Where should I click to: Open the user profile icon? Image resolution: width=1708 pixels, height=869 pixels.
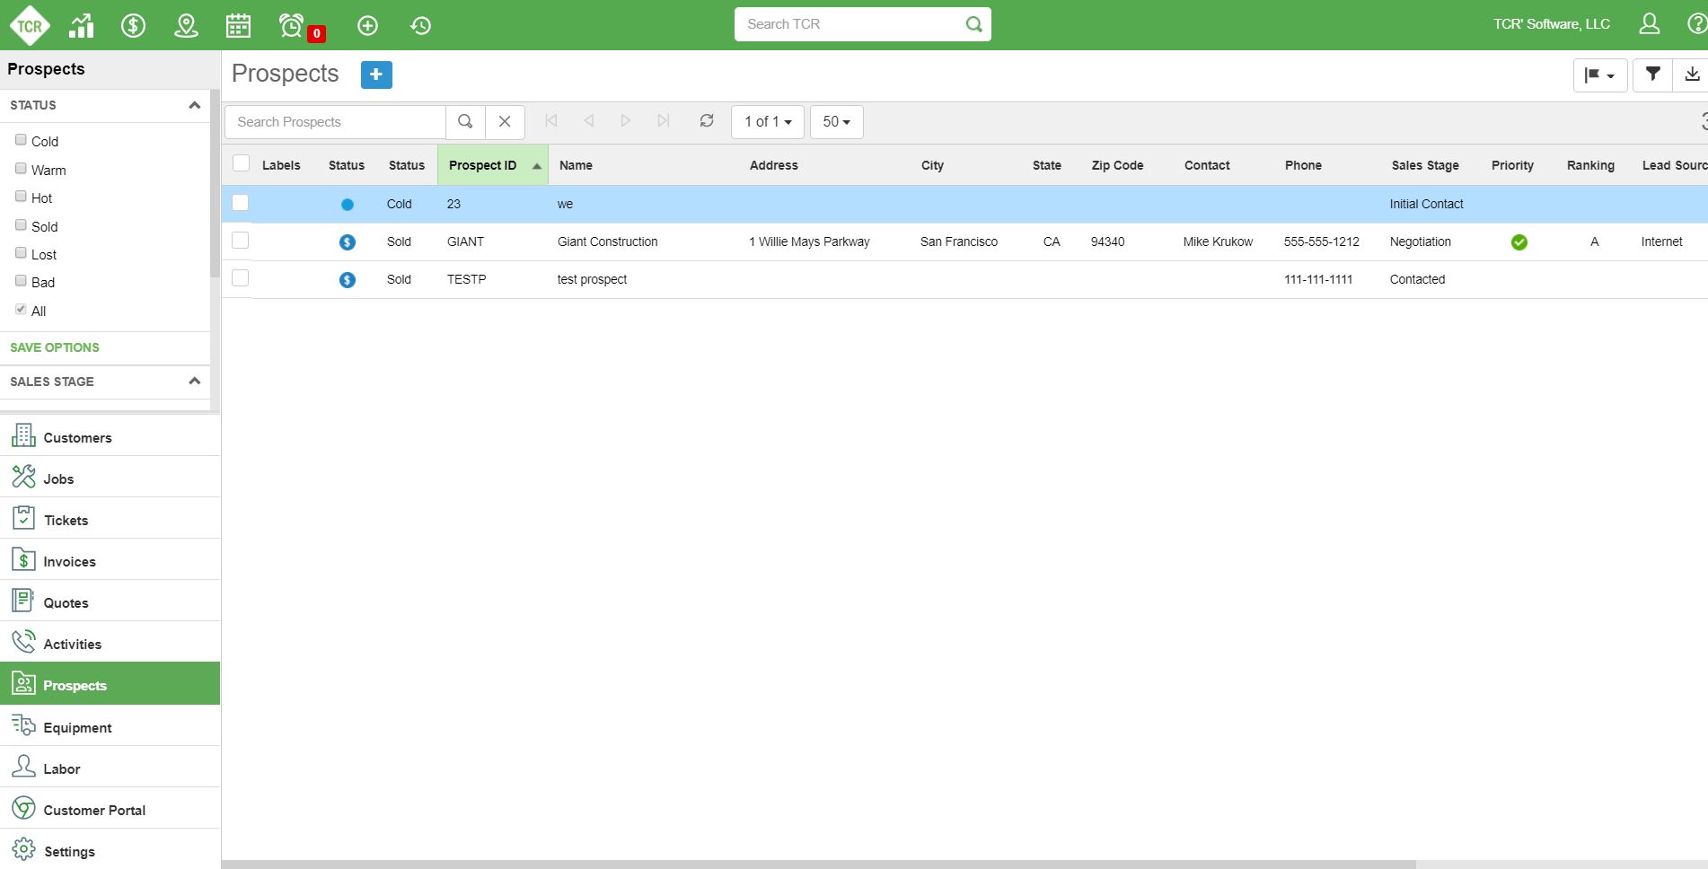coord(1649,24)
